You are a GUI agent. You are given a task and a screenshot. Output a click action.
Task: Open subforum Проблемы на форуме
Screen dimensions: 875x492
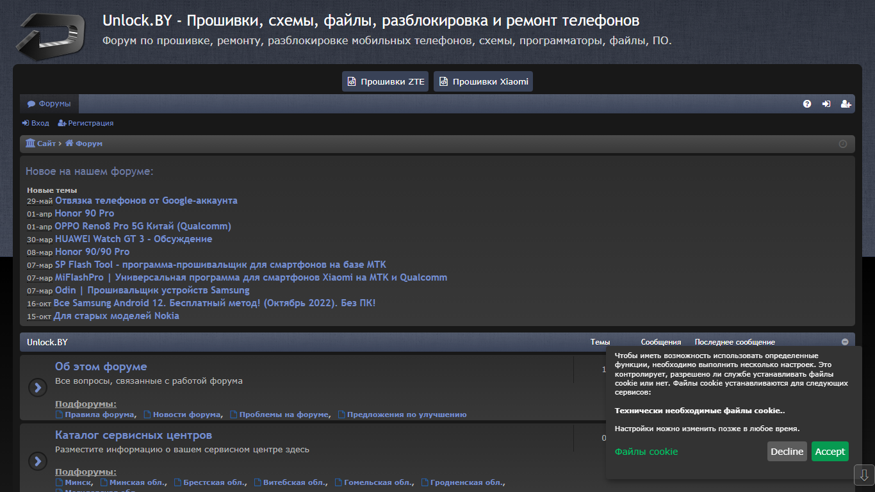click(280, 414)
